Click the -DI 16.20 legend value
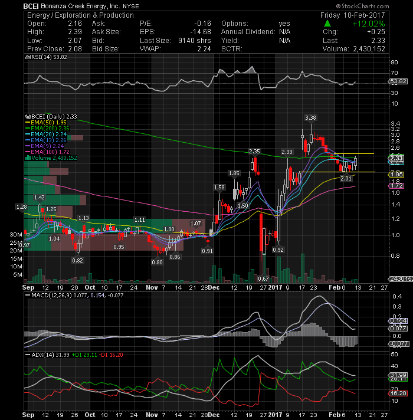 (111, 355)
